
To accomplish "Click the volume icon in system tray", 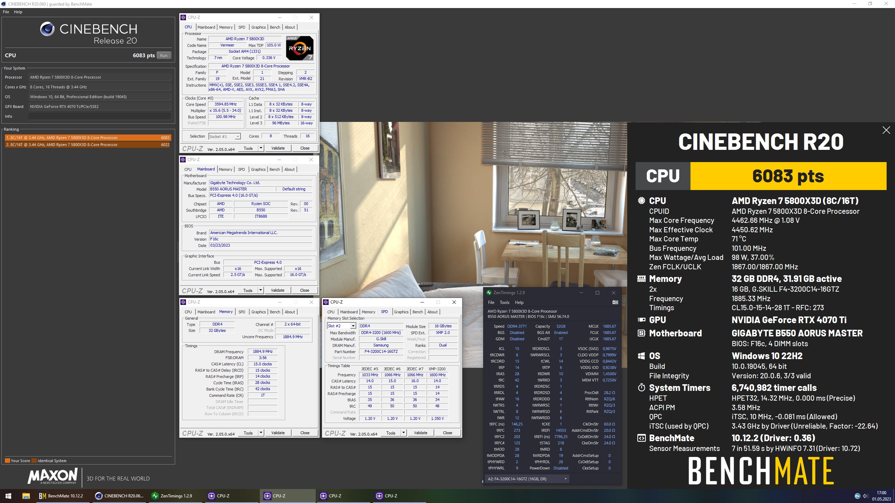I will [865, 496].
